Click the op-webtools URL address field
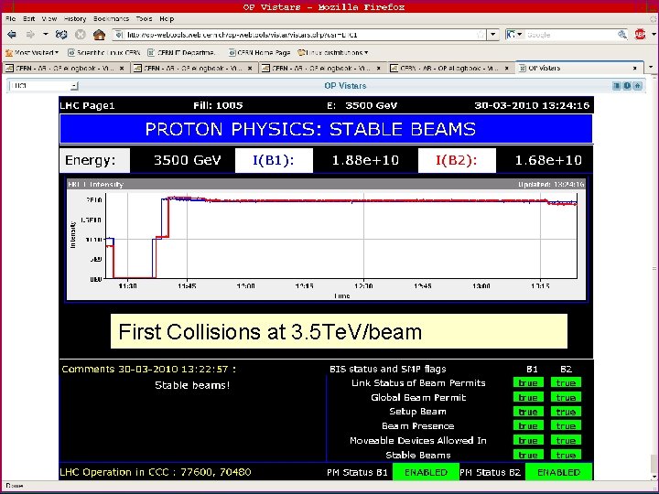659x494 pixels. (299, 35)
